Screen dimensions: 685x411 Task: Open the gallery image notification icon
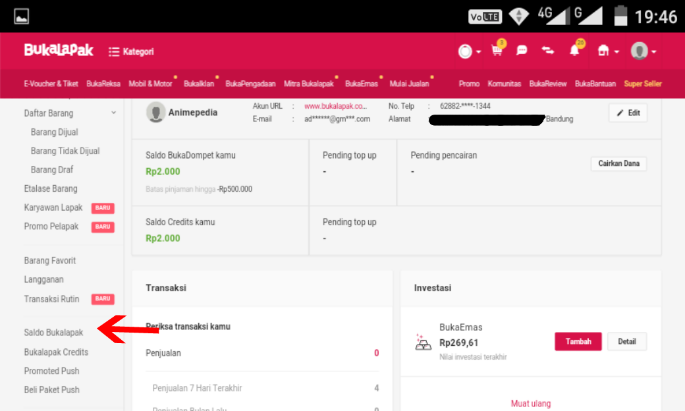point(21,16)
